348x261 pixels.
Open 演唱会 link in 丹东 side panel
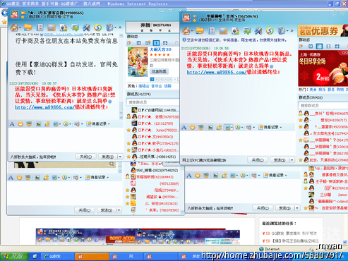point(144,86)
